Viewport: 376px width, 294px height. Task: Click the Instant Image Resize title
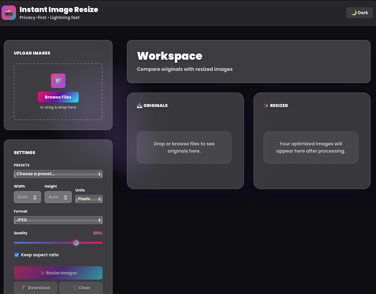pos(59,10)
